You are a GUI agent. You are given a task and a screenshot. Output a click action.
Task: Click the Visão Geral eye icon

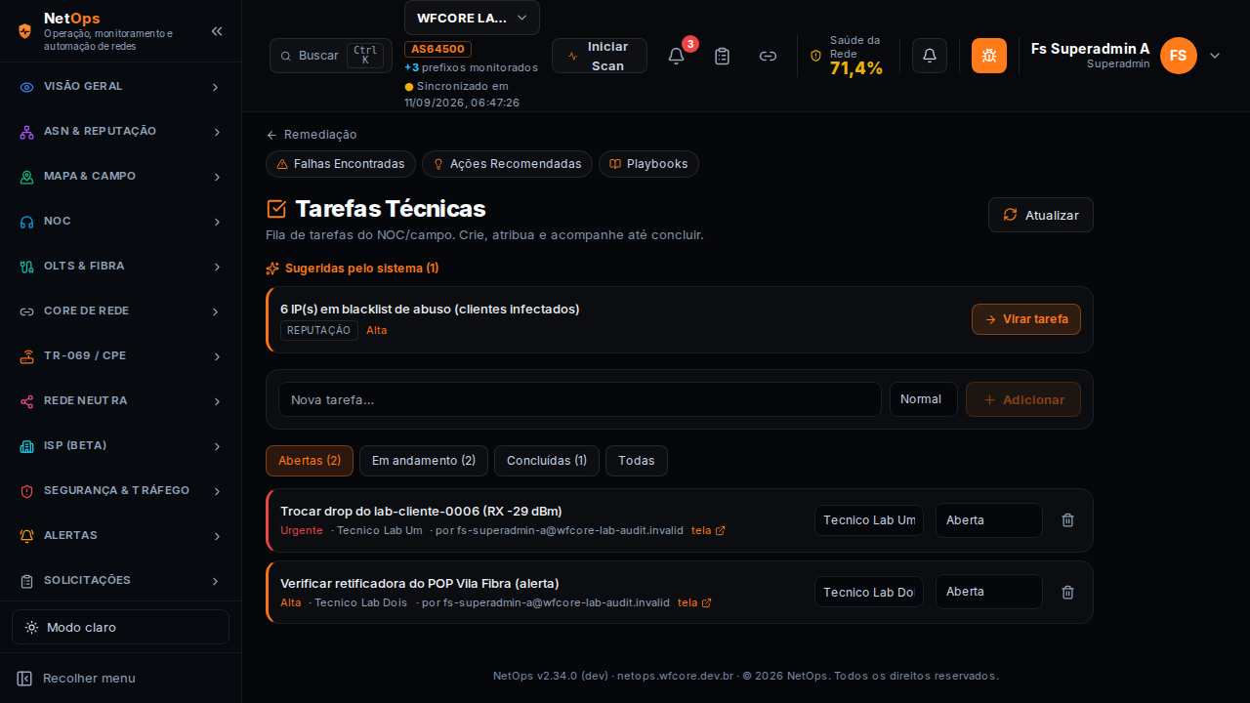pos(27,87)
